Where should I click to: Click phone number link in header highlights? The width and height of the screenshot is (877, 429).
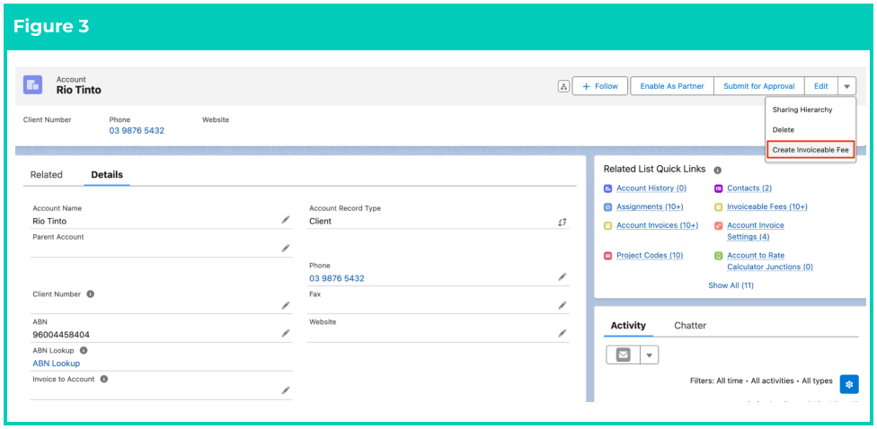point(137,131)
